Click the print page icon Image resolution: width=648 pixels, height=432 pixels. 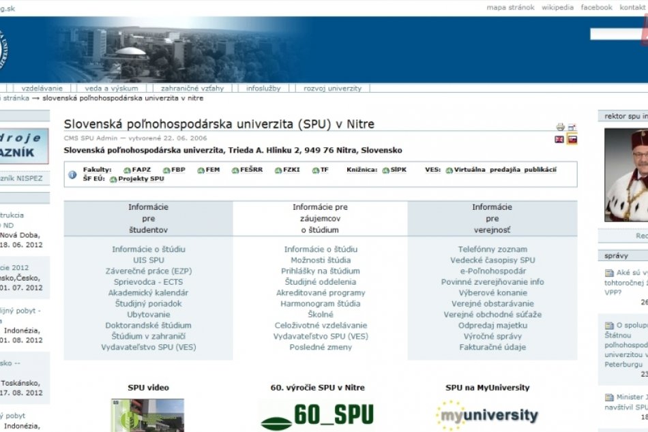[x=560, y=127]
